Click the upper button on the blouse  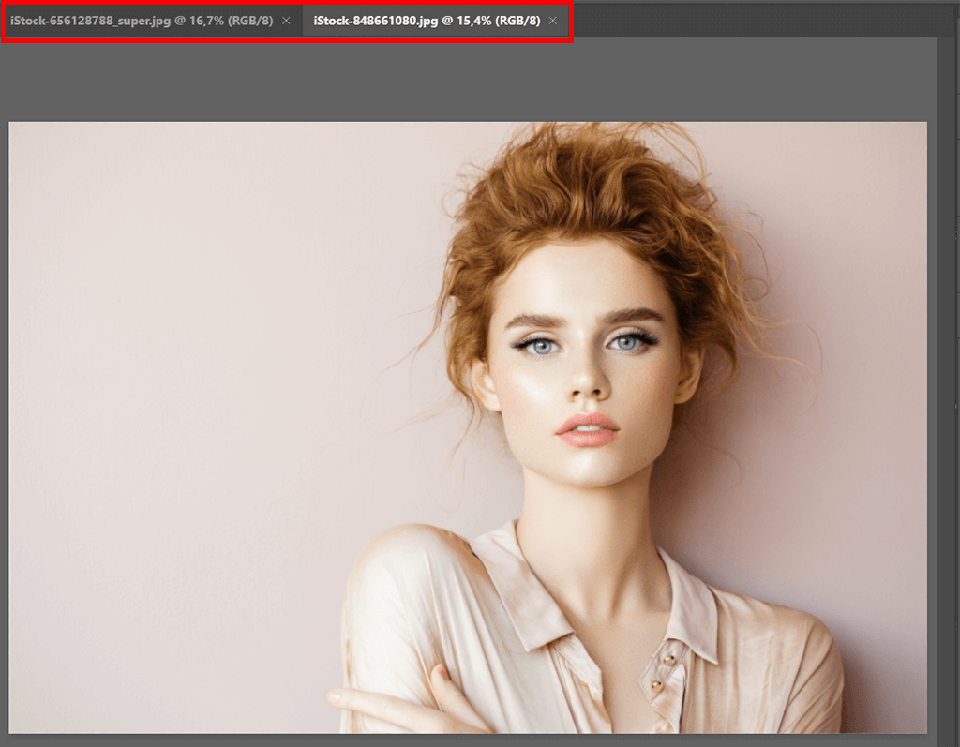(669, 660)
